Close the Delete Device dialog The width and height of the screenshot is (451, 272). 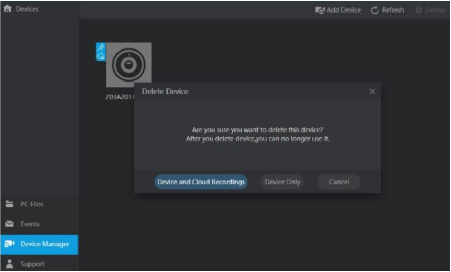click(372, 92)
